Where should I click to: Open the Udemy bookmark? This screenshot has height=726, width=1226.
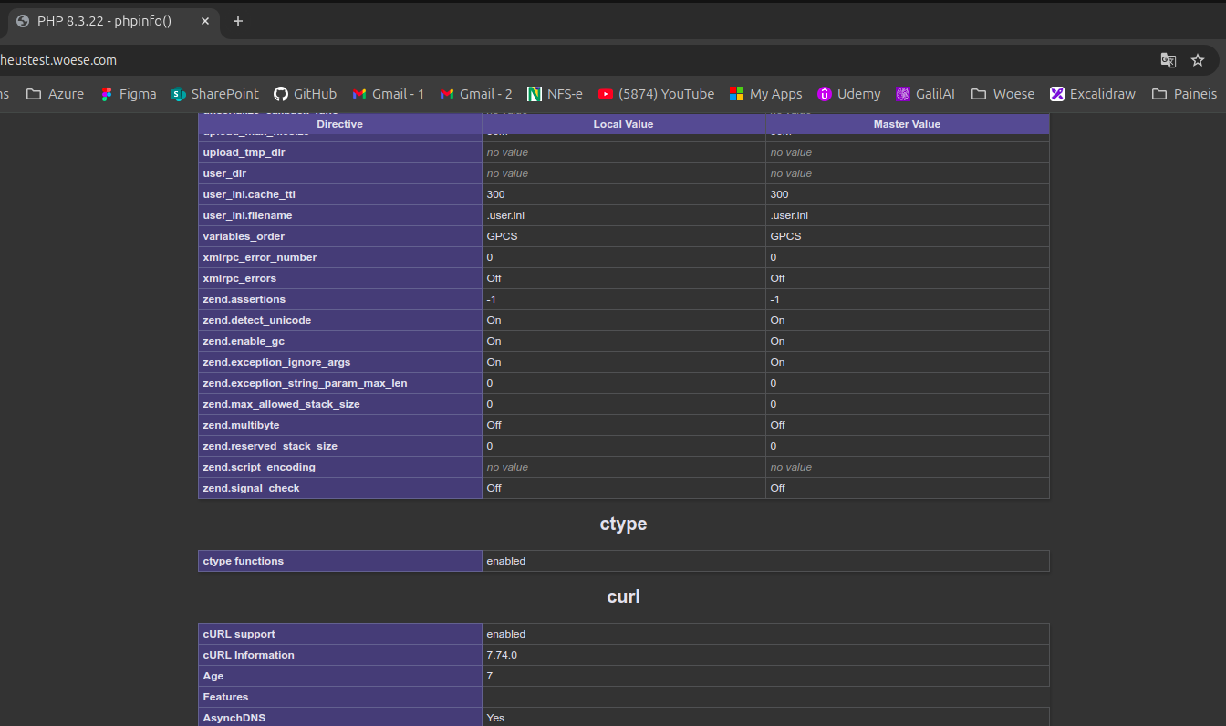click(849, 94)
